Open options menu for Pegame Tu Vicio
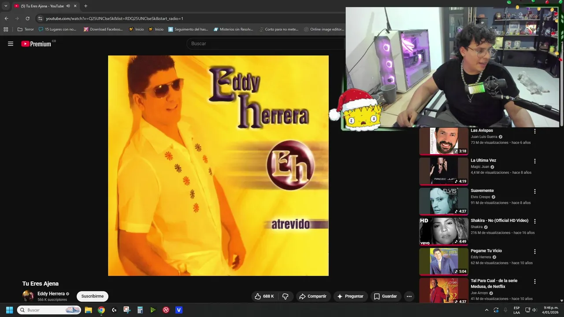 [x=535, y=251]
